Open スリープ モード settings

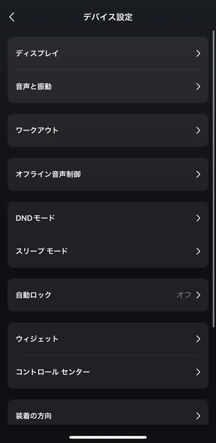(42, 251)
